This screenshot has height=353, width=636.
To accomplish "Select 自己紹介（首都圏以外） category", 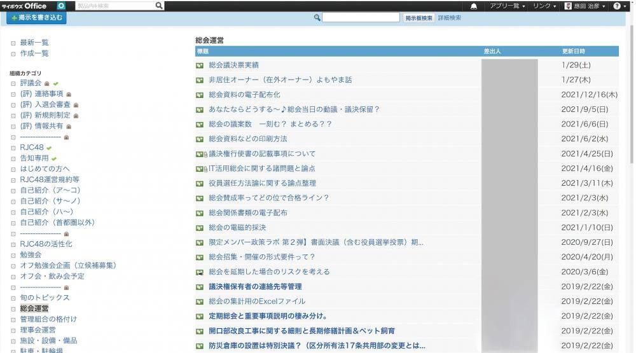I will pos(57,223).
